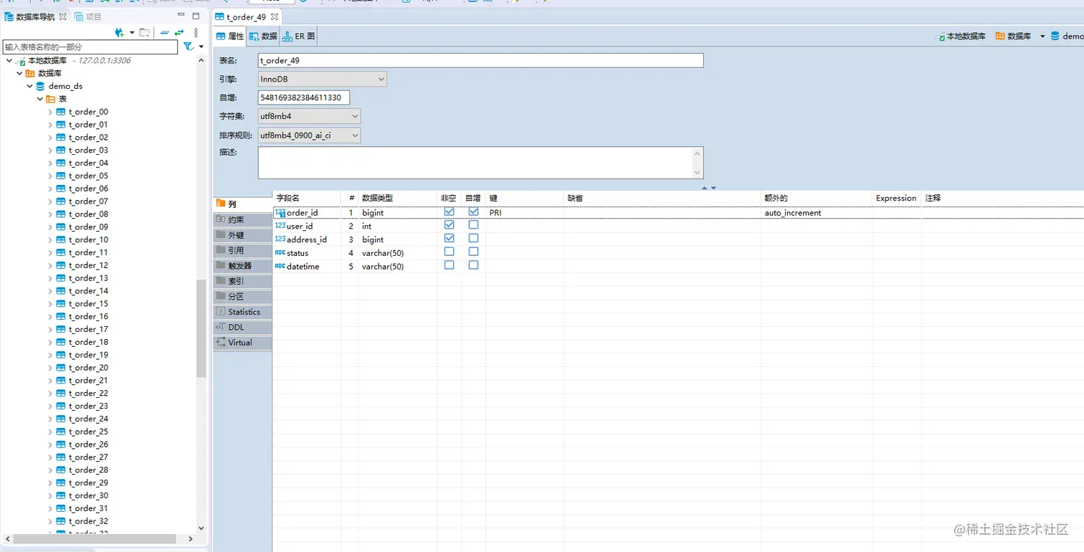Uncheck 非空 for user_id

[x=450, y=225]
